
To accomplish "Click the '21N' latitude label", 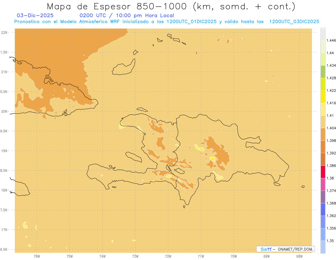I will [x=4, y=72].
